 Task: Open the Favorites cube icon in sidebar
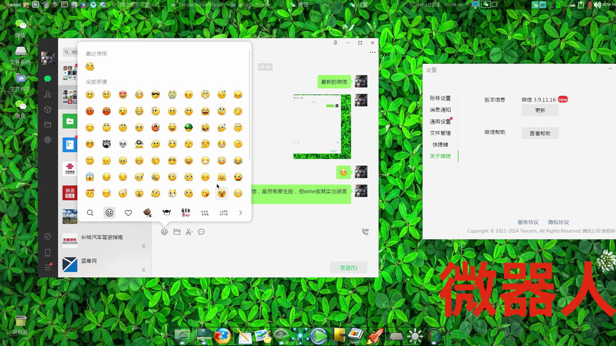[48, 109]
